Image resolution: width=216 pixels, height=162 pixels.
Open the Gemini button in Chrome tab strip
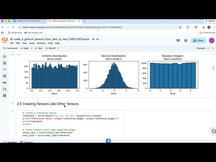[210, 21]
